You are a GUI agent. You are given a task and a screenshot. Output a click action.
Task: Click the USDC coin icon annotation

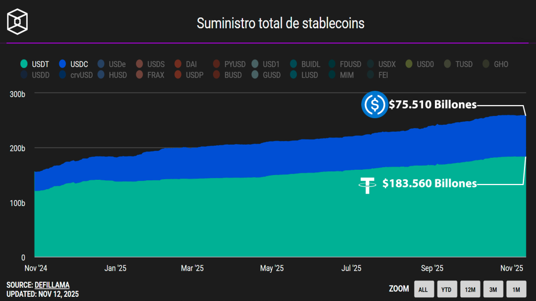coord(374,105)
